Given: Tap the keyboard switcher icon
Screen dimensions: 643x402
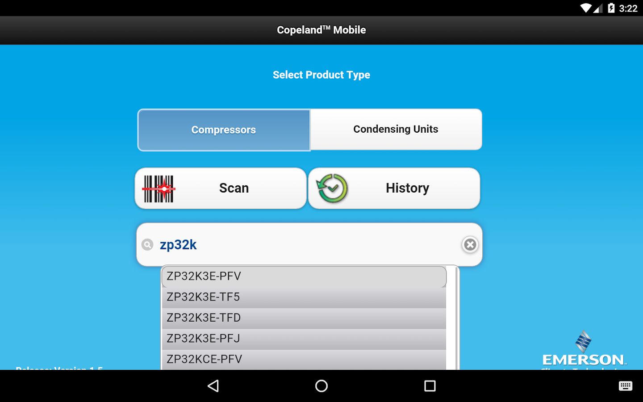Looking at the screenshot, I should (x=626, y=386).
